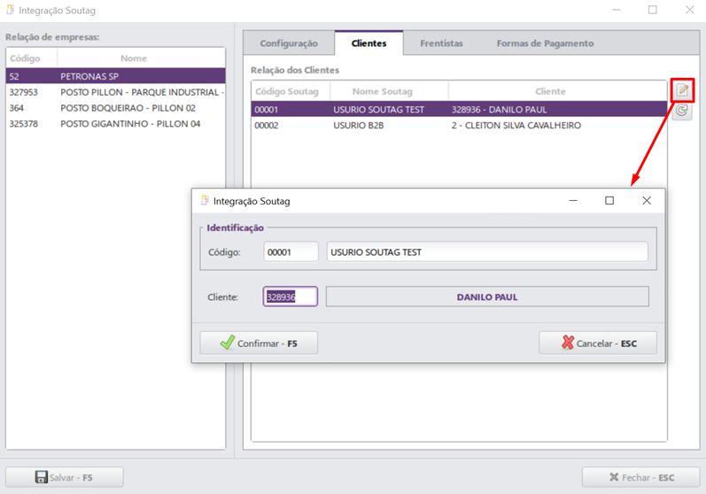Click the Cliente column header

coord(557,91)
